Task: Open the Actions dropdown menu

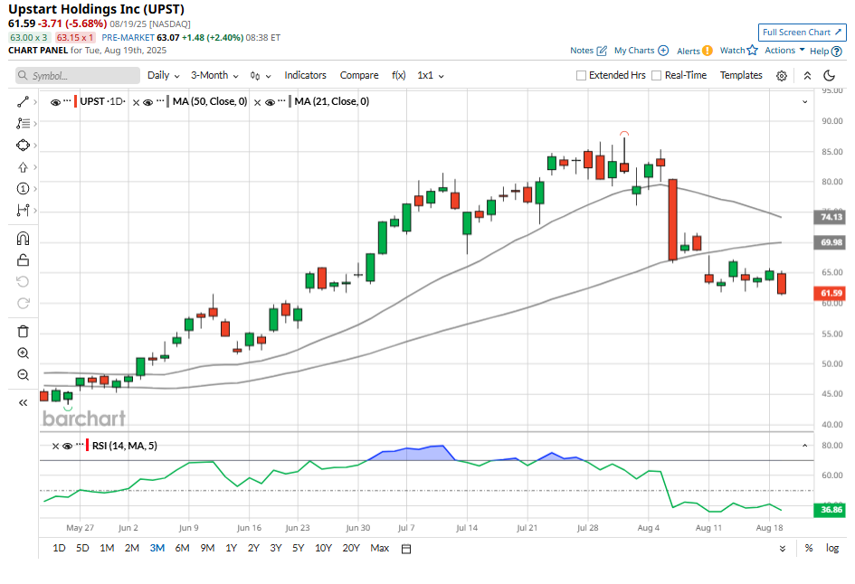Action: tap(784, 51)
